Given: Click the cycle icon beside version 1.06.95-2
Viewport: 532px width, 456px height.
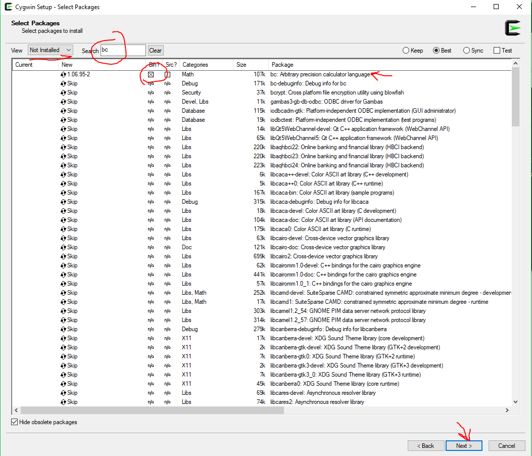Looking at the screenshot, I should tap(63, 74).
